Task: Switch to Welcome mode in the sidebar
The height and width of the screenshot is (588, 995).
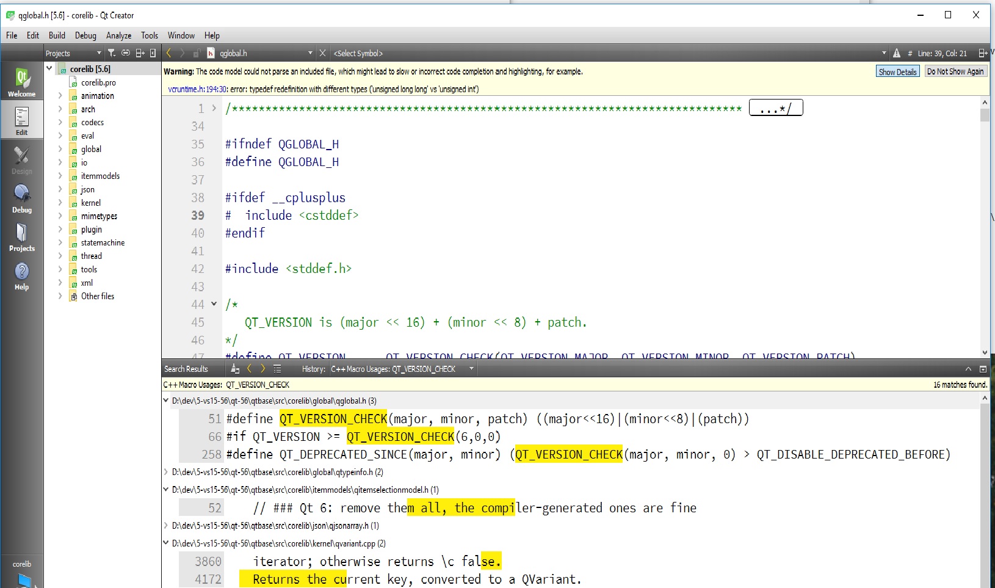Action: tap(21, 82)
